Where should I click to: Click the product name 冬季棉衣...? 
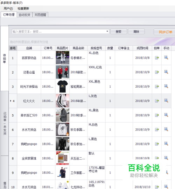pos(78,58)
